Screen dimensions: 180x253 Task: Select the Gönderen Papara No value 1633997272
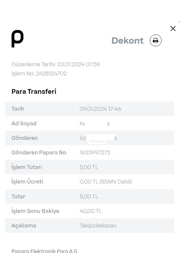pyautogui.click(x=95, y=152)
